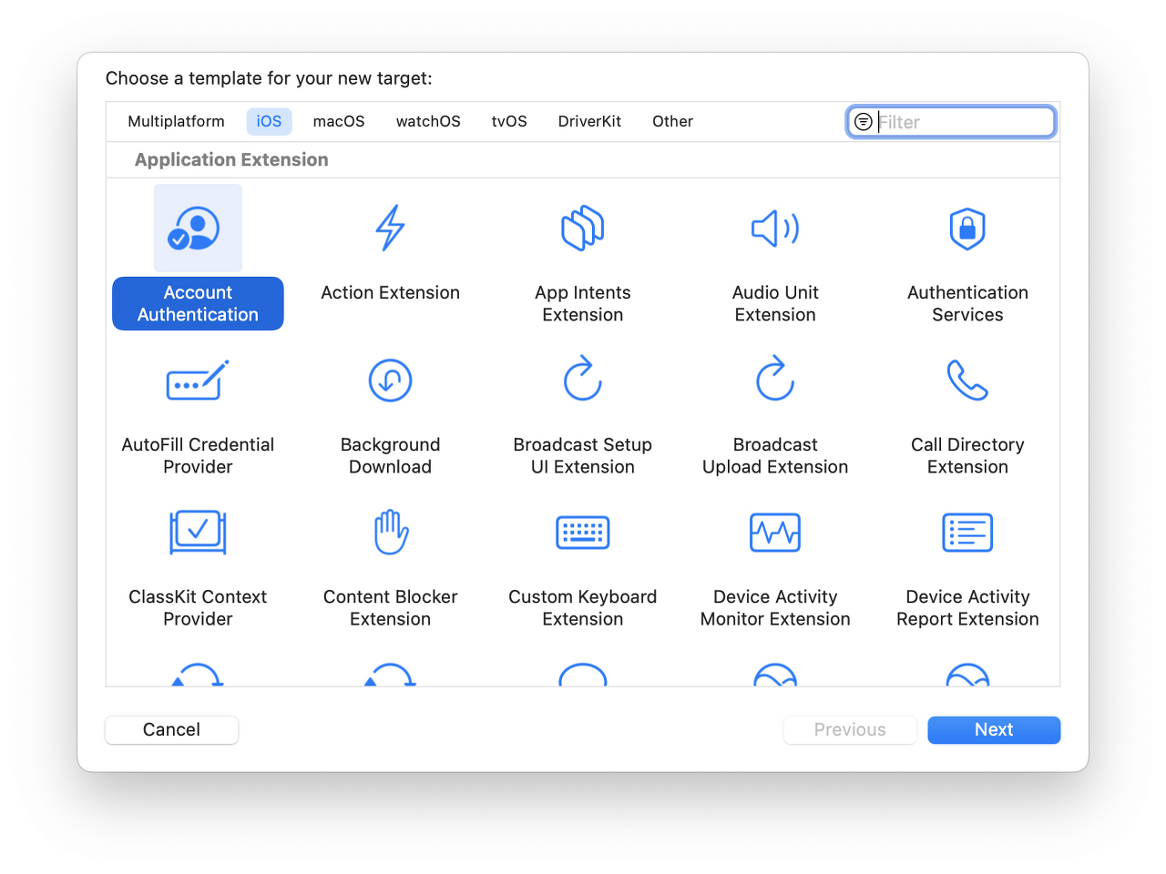Select the Audio Unit Extension speaker icon
The width and height of the screenshot is (1166, 874).
point(775,229)
